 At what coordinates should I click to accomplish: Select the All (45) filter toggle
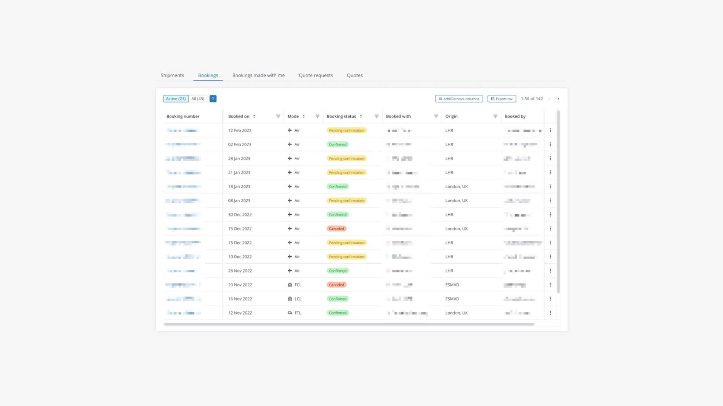coord(198,98)
